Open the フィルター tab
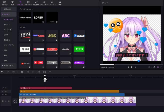Screen dimensions: 164x112 (44, 3)
